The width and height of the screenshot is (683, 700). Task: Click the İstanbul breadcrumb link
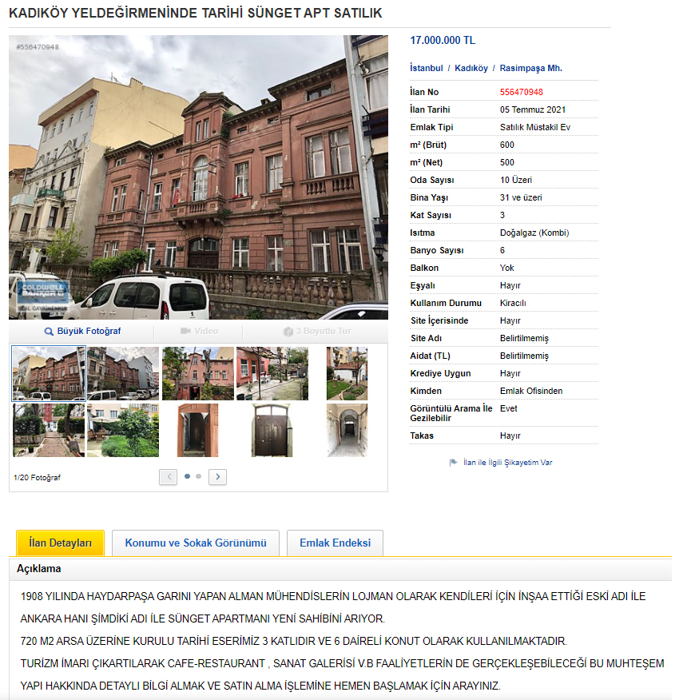coord(426,68)
